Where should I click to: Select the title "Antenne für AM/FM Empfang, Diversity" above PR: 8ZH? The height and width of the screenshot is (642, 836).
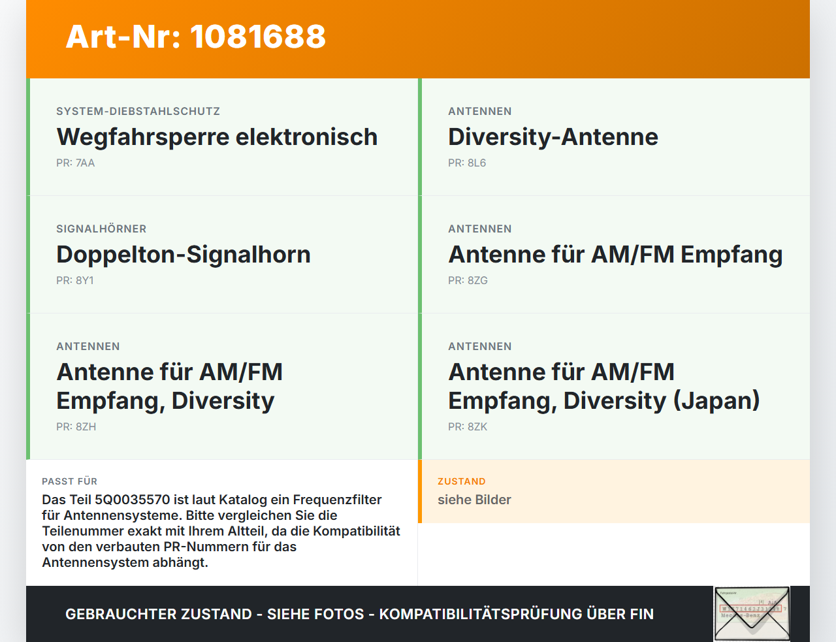tap(170, 386)
